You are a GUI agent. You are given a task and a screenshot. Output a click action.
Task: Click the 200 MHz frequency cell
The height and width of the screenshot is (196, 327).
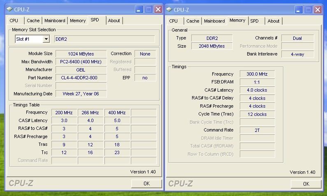(x=64, y=113)
